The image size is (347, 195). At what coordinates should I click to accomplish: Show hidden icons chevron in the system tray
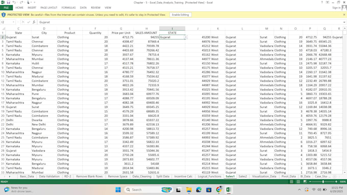coord(300,190)
